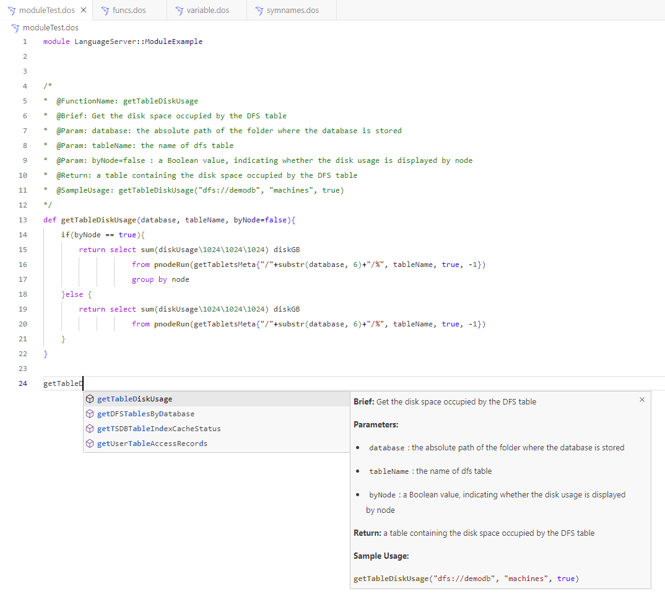
Task: Click the moduleTest.dos tab file icon
Action: point(11,11)
